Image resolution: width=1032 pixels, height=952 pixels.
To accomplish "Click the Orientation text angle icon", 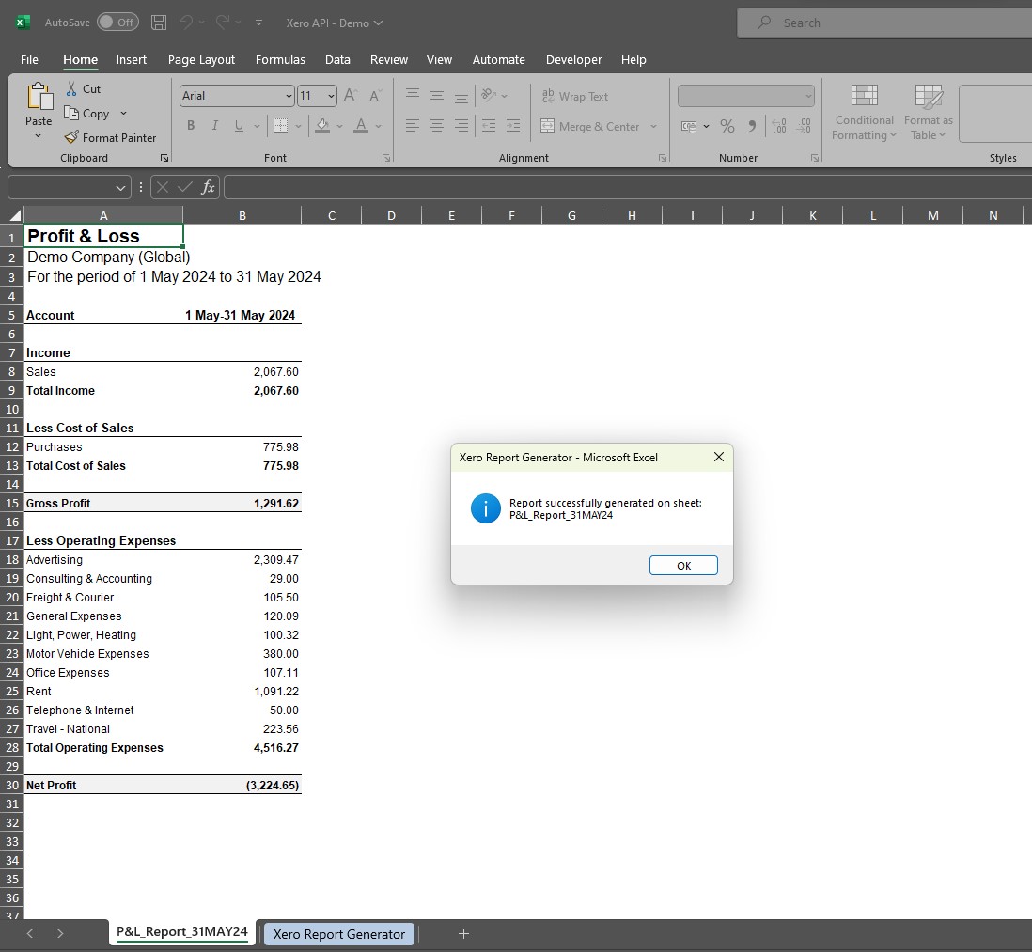I will click(489, 96).
